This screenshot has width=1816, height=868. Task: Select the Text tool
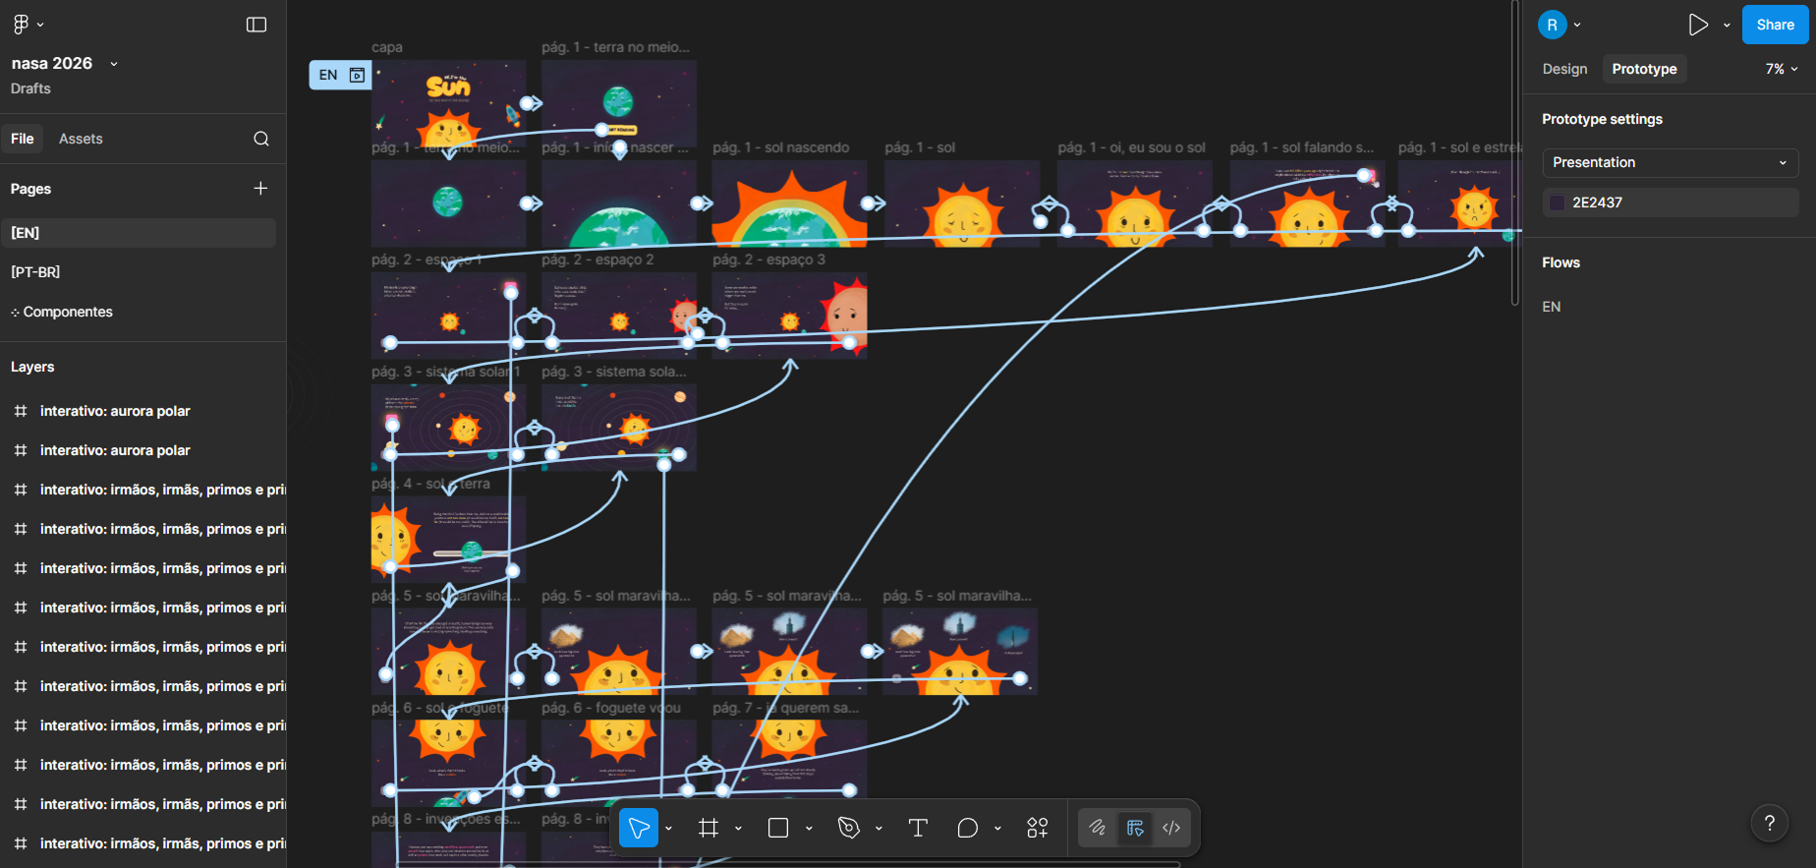click(x=918, y=828)
